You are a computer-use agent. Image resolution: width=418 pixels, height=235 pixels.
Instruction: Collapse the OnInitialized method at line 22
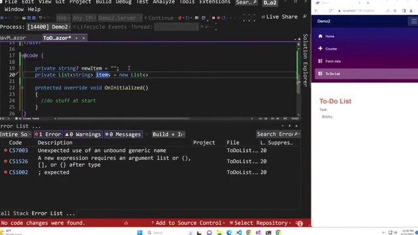tap(22, 87)
